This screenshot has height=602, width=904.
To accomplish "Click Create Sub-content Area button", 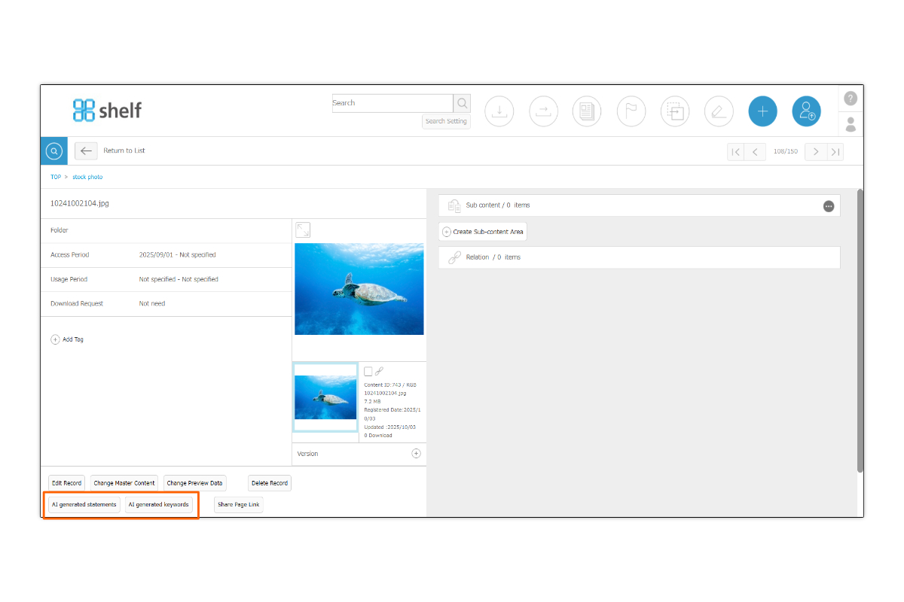I will (x=483, y=232).
